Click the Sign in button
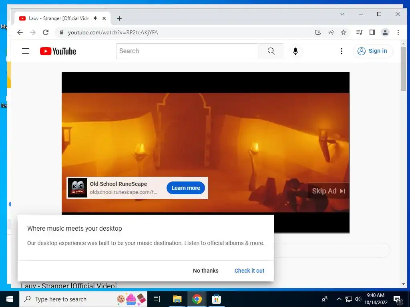The width and height of the screenshot is (410, 307). pos(373,51)
